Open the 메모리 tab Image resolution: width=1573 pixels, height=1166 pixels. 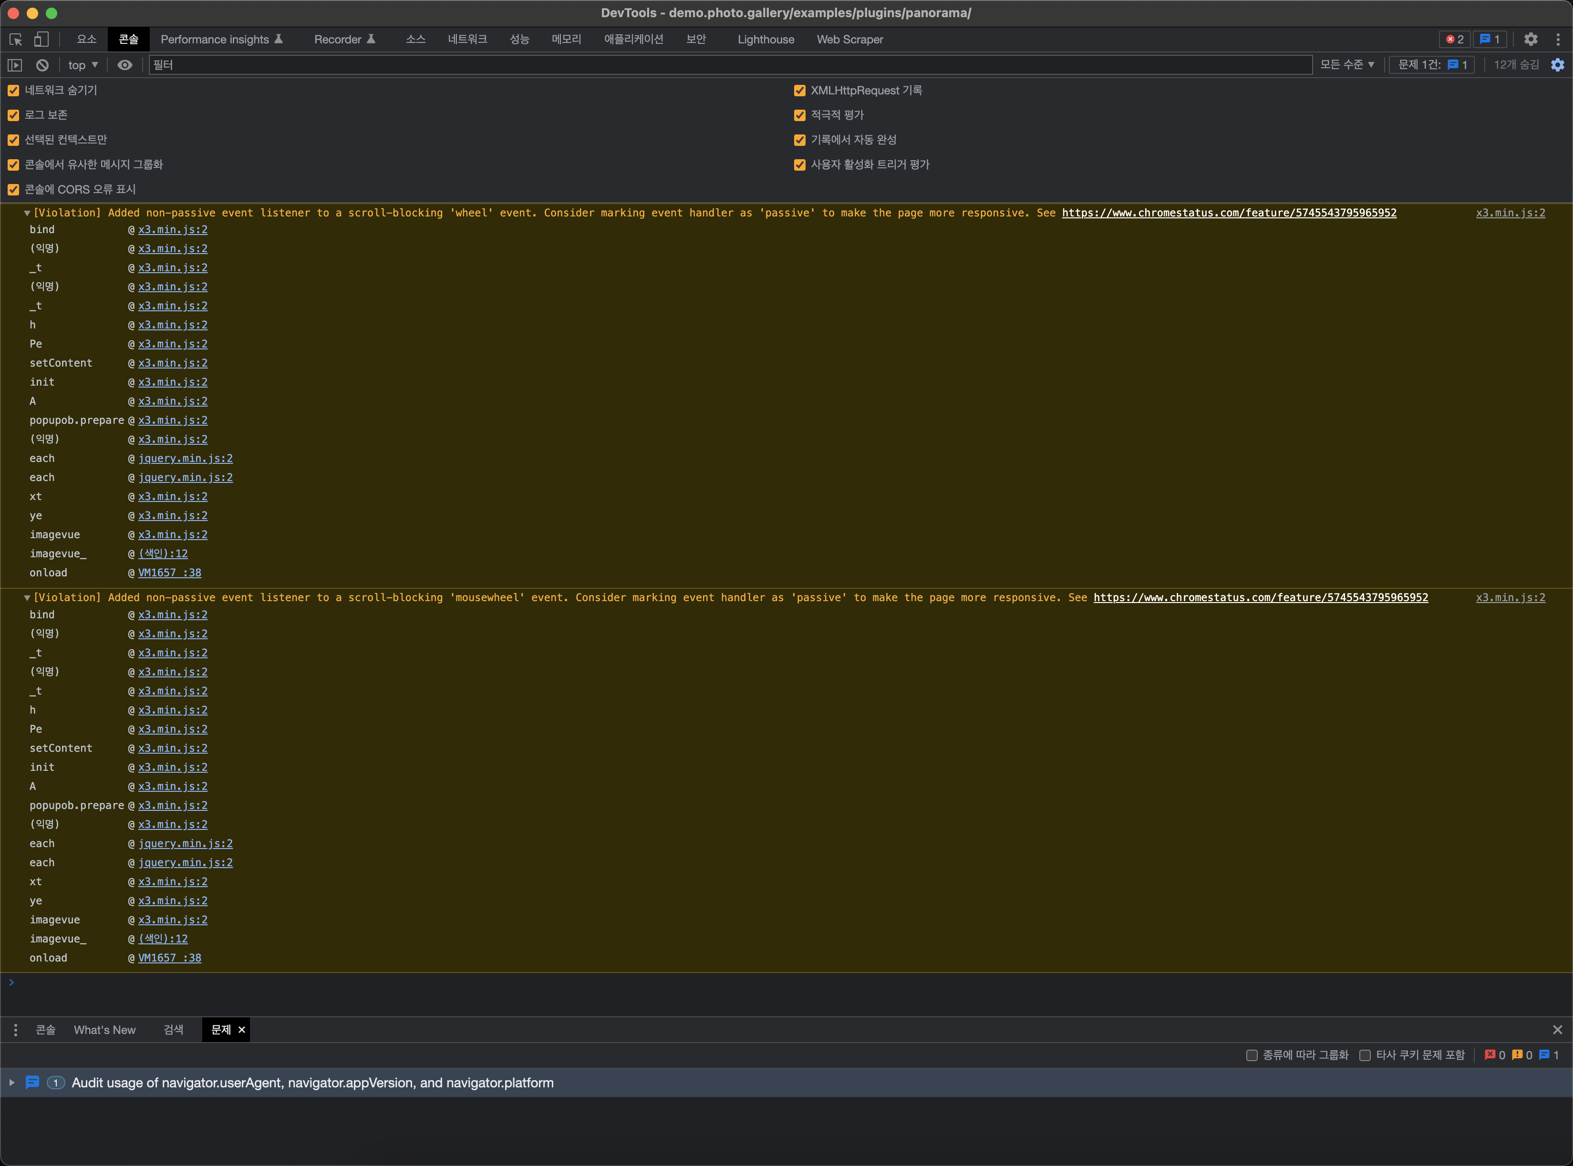click(566, 40)
